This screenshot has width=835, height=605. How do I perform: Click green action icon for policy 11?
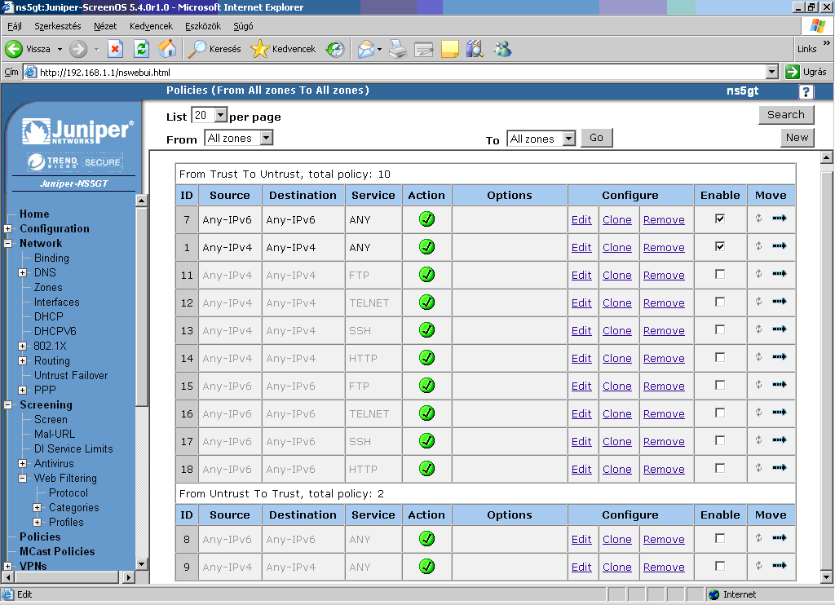point(426,275)
